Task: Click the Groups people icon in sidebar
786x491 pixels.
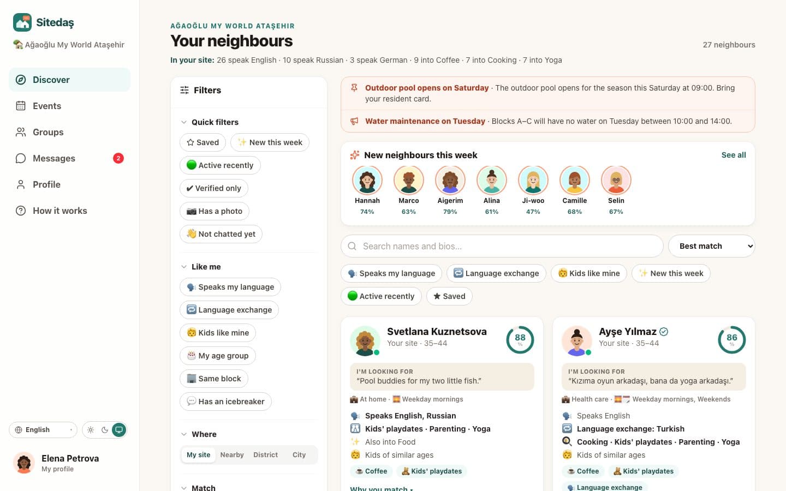Action: (21, 132)
